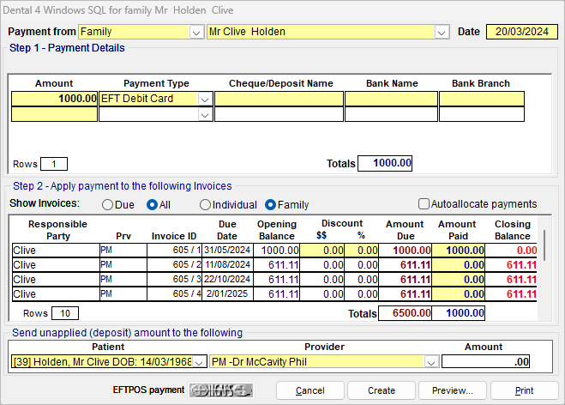
Task: Open the Provider PM -Dr McCavity Phil dropdown
Action: click(x=431, y=362)
